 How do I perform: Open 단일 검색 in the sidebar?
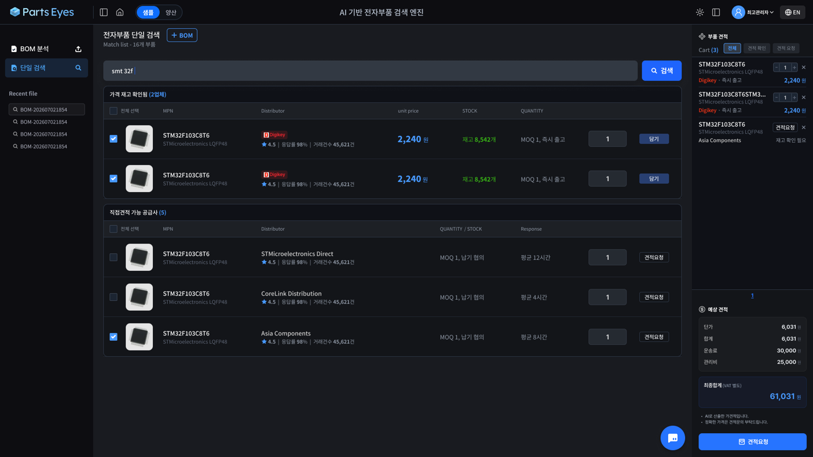point(46,68)
